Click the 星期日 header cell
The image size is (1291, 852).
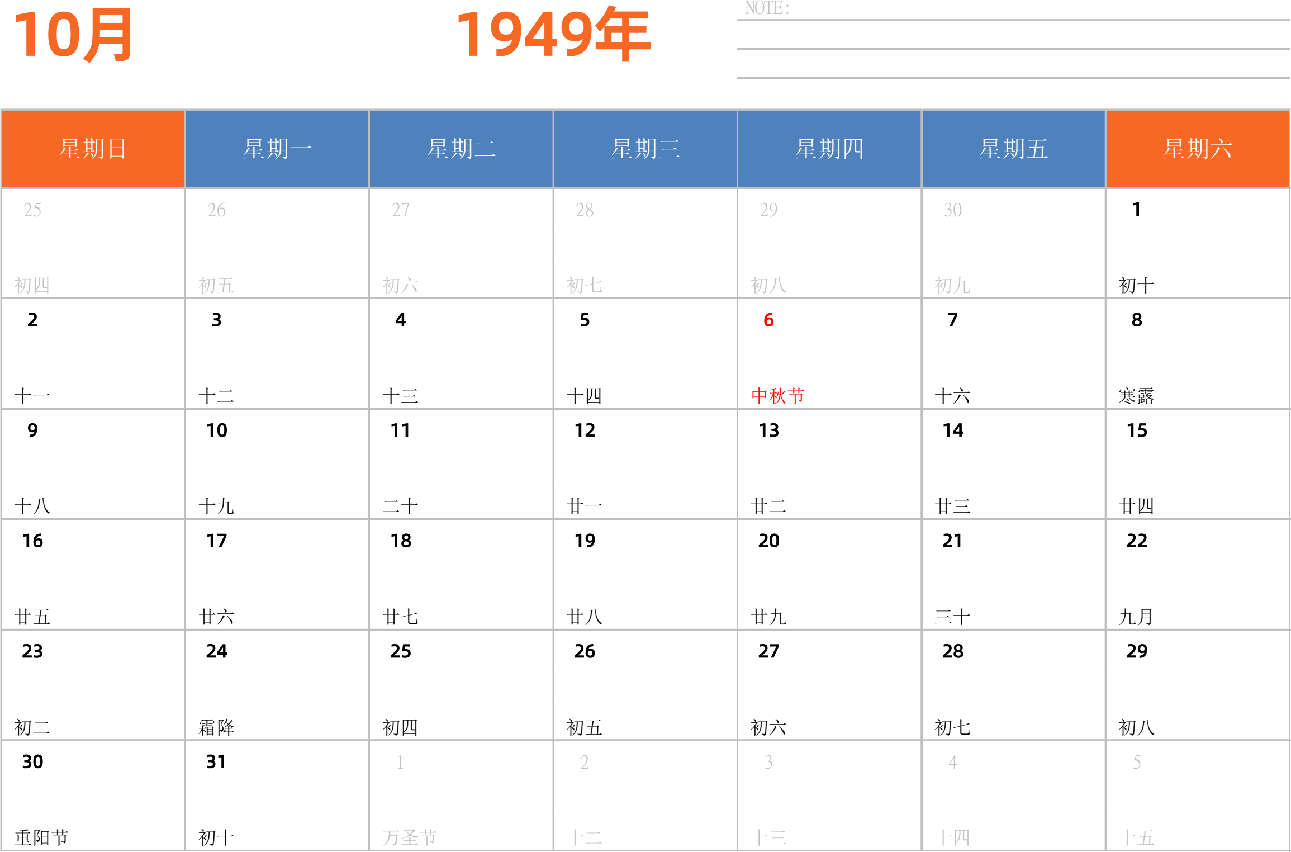[x=93, y=149]
